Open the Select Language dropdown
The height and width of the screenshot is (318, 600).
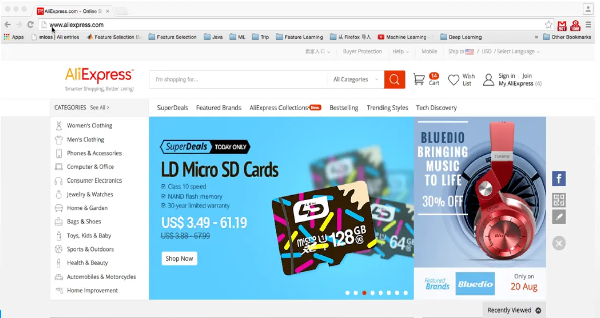[518, 51]
